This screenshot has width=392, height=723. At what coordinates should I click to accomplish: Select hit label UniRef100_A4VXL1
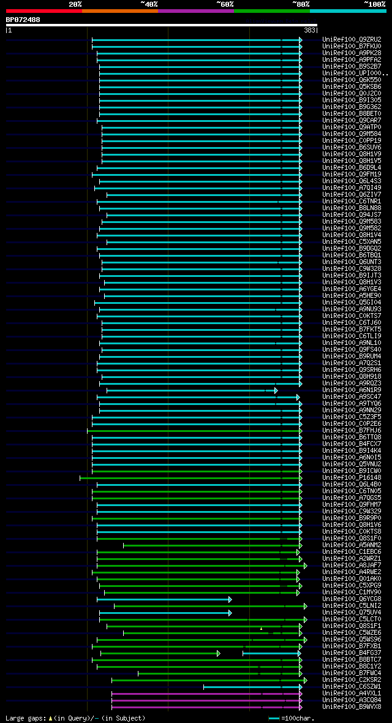[352, 693]
